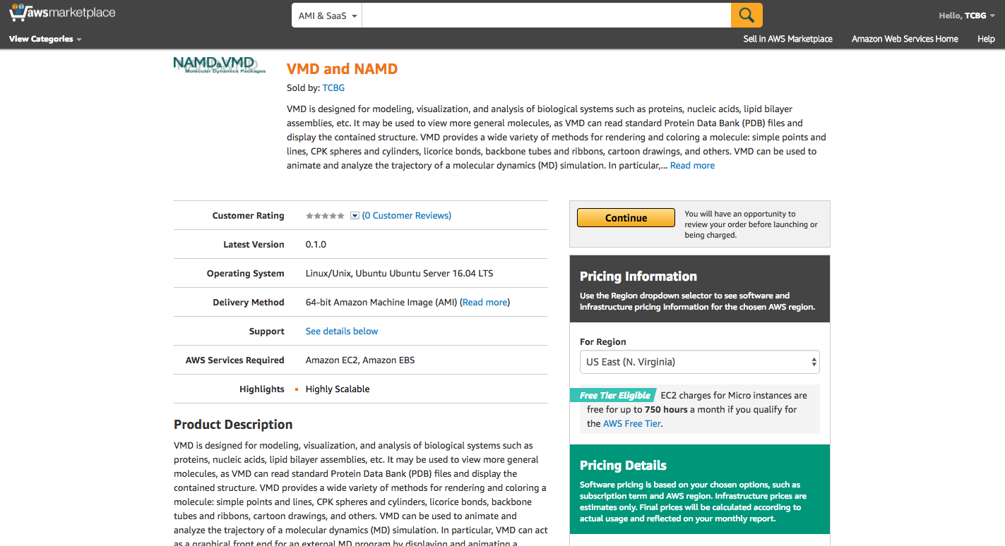Image resolution: width=1005 pixels, height=546 pixels.
Task: Open Sell in AWS Marketplace
Action: pyautogui.click(x=787, y=39)
